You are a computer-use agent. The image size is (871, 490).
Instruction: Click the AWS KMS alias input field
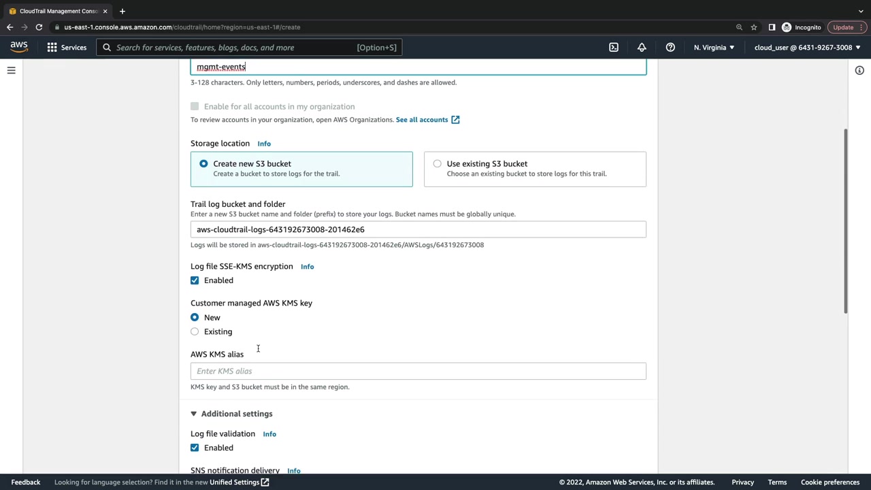[x=418, y=371]
